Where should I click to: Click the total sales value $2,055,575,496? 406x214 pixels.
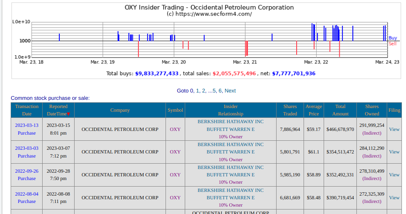point(234,74)
